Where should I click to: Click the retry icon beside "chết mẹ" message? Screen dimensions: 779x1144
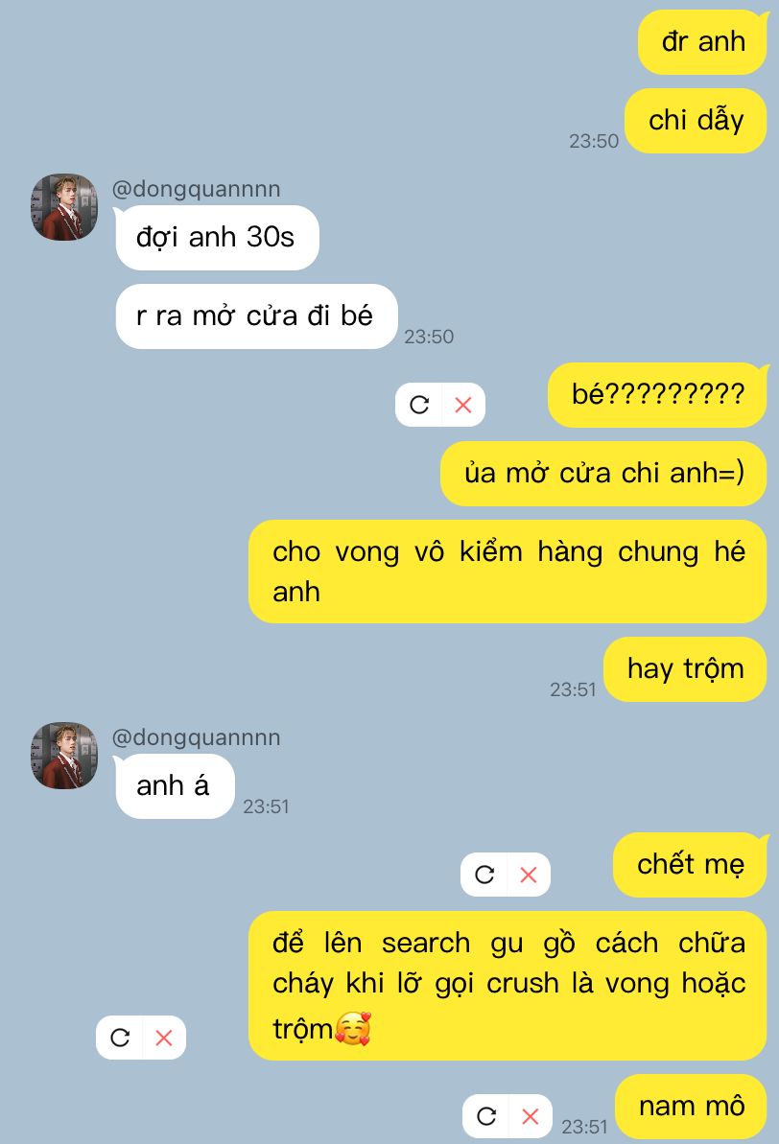click(484, 875)
